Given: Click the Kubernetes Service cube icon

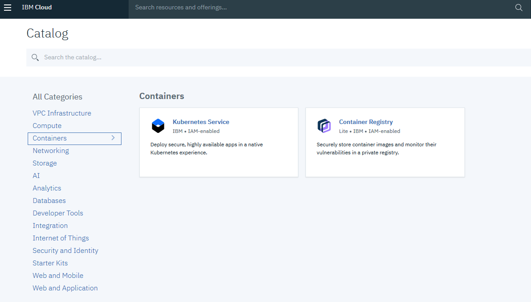Looking at the screenshot, I should click(x=158, y=126).
